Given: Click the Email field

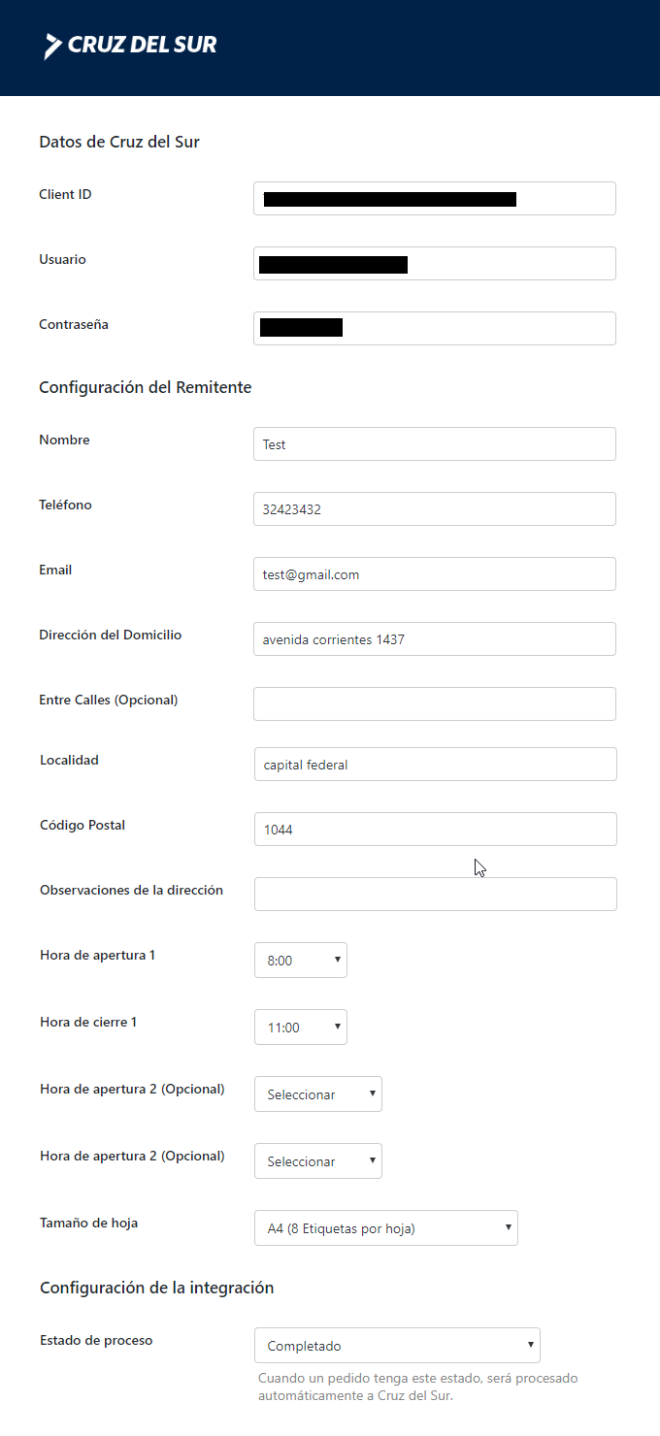Looking at the screenshot, I should tap(434, 573).
